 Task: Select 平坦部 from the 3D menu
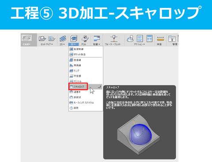point(86,76)
